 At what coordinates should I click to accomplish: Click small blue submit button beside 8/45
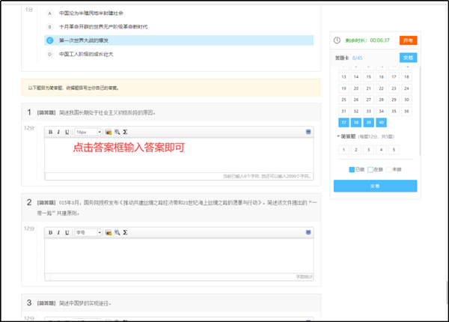tap(408, 58)
